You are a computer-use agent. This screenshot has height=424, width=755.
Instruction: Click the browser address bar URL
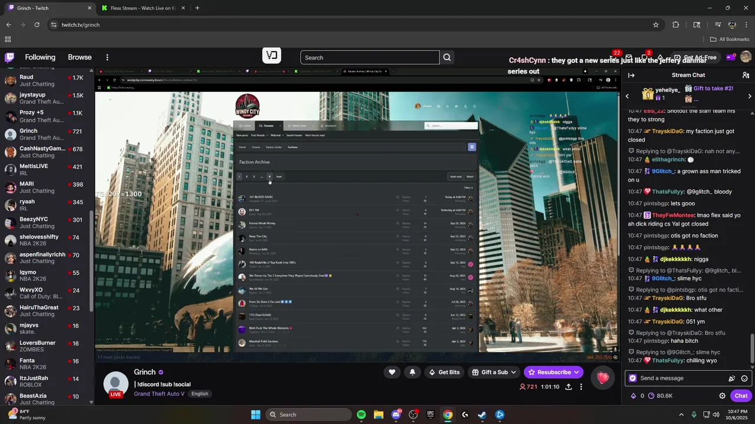tap(80, 25)
